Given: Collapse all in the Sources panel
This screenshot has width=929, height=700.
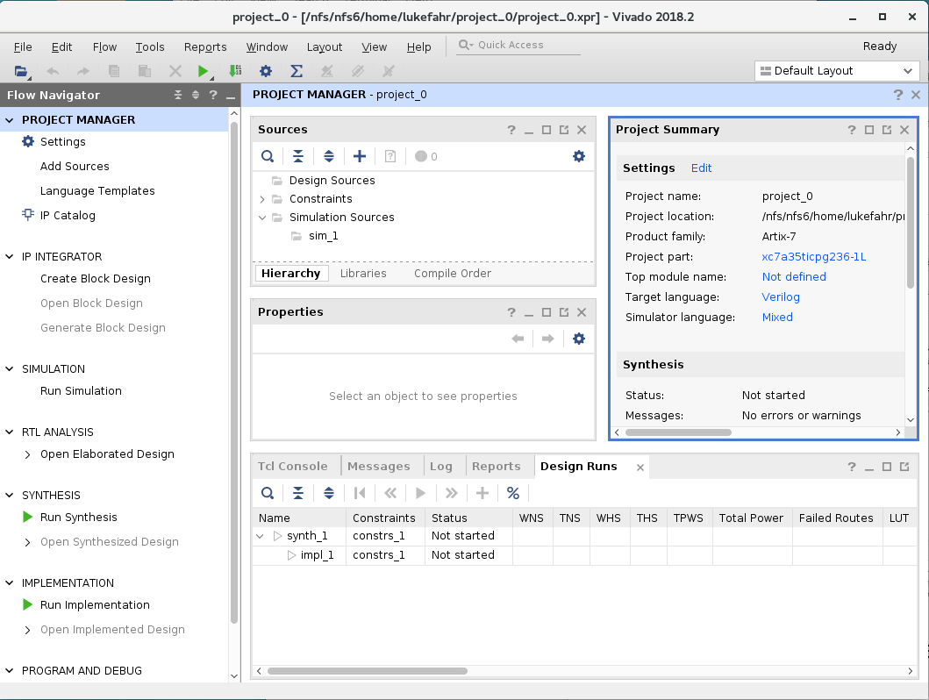Looking at the screenshot, I should pyautogui.click(x=298, y=156).
